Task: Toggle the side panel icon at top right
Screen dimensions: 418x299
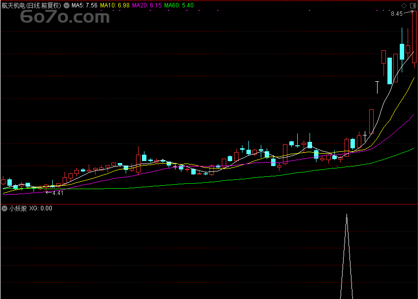Action: point(413,5)
